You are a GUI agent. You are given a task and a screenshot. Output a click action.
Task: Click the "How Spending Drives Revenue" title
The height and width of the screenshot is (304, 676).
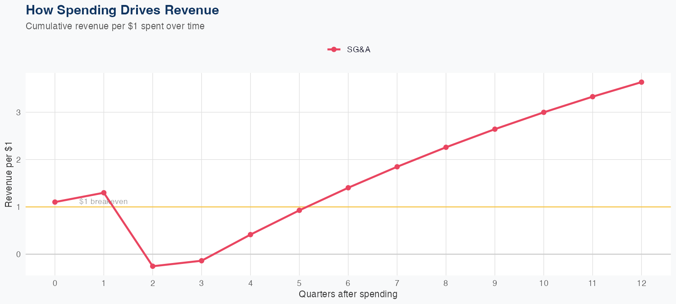pos(122,10)
